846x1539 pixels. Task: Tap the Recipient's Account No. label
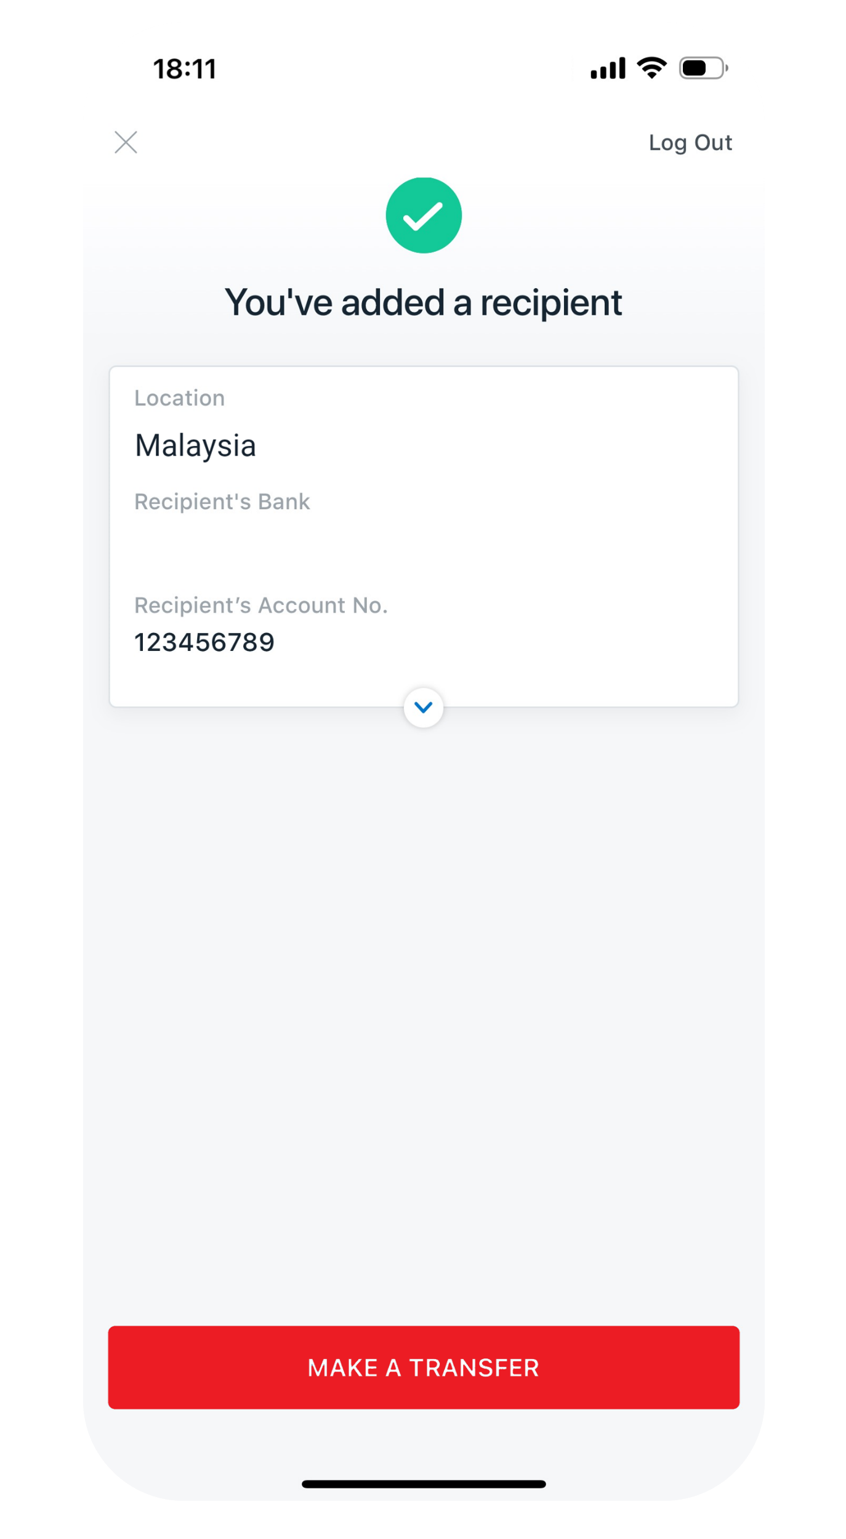261,605
